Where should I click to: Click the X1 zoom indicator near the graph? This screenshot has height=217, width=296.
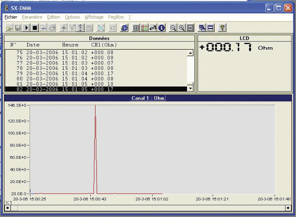click(x=8, y=203)
